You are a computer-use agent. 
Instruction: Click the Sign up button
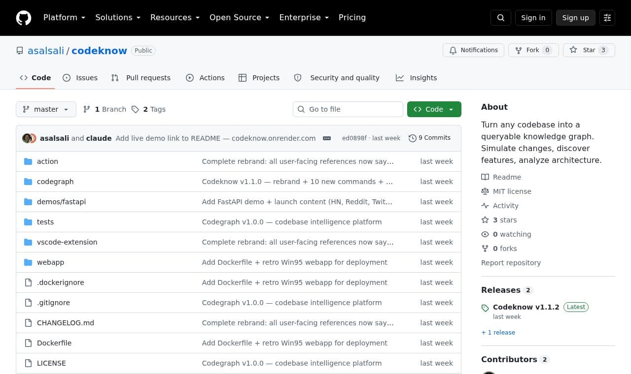point(576,18)
